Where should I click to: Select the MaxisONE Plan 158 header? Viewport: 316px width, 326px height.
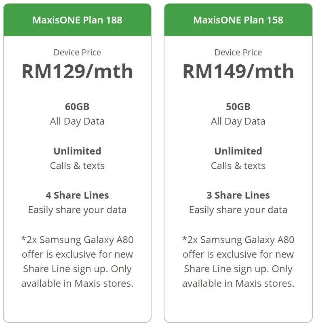click(x=238, y=20)
